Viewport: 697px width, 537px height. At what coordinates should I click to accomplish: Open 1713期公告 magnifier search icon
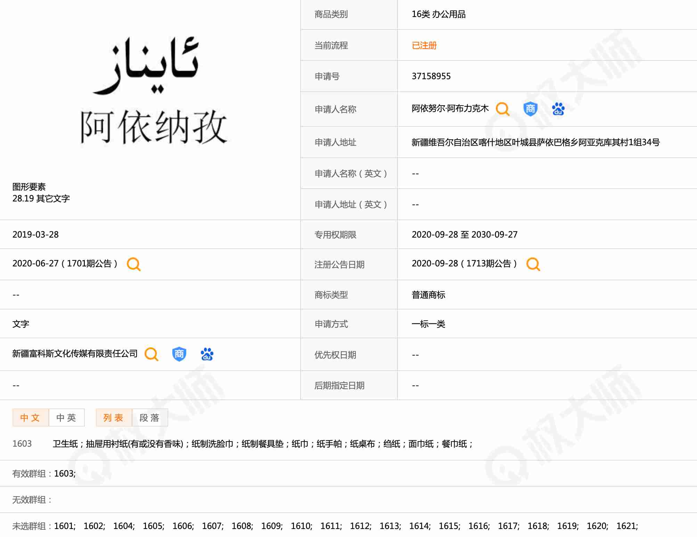pos(533,264)
